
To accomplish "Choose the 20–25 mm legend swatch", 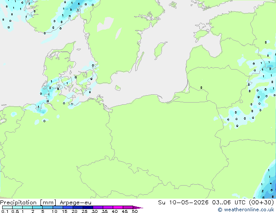I will click(x=78, y=207).
